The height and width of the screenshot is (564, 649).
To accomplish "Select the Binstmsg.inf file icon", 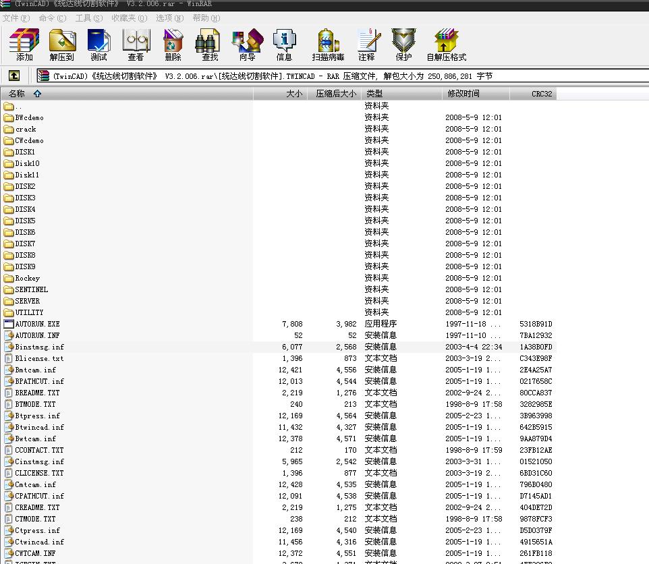I will 9,347.
